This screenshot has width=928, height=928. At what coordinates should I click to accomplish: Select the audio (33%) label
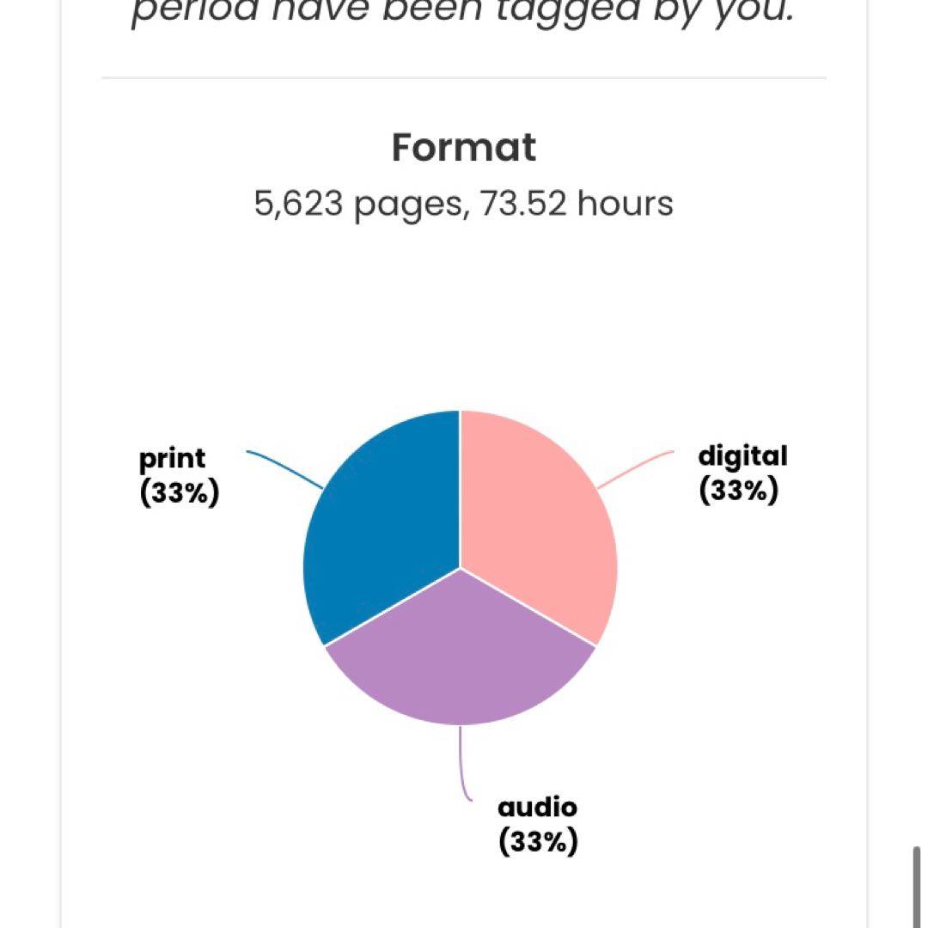[537, 826]
